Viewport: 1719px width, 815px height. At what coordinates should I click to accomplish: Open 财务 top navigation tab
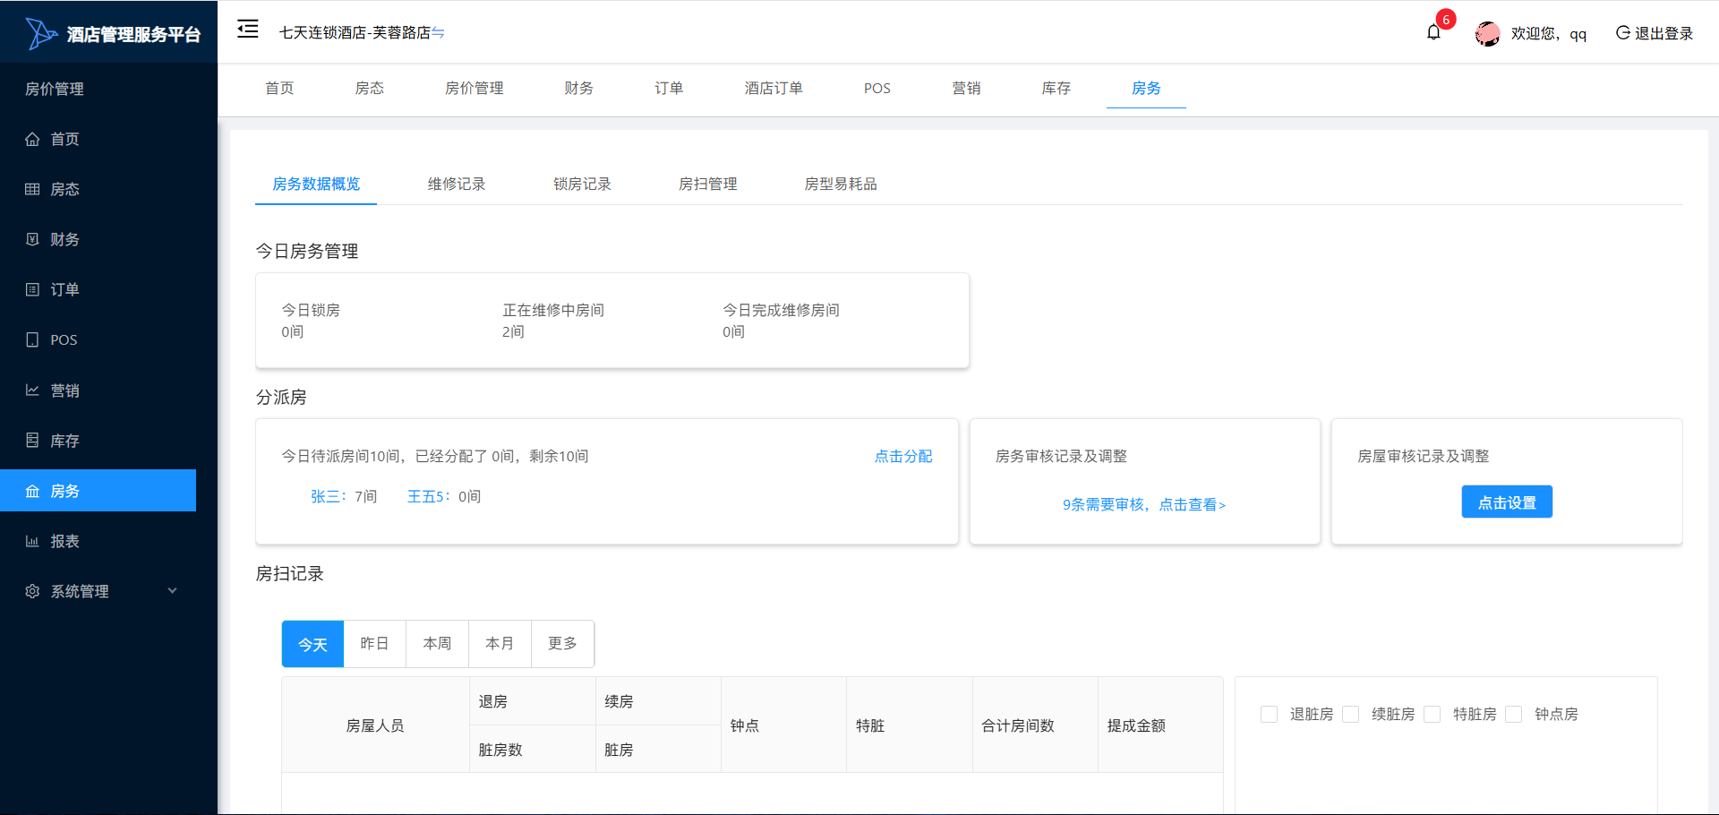(x=578, y=88)
